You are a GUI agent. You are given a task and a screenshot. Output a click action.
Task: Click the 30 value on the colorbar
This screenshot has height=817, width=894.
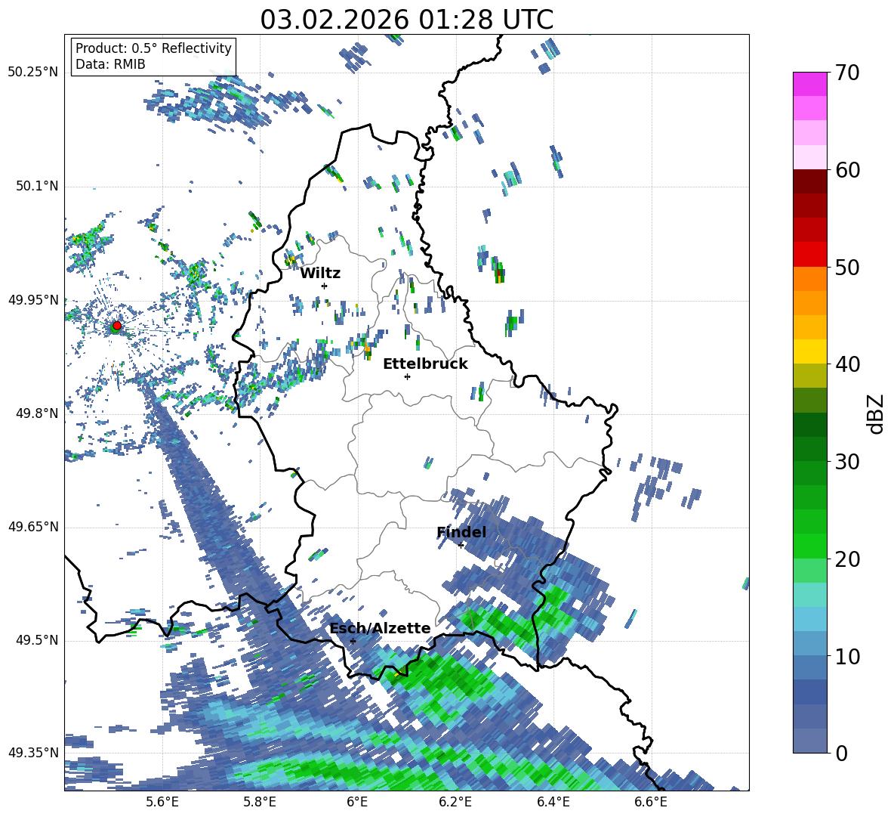click(x=847, y=461)
